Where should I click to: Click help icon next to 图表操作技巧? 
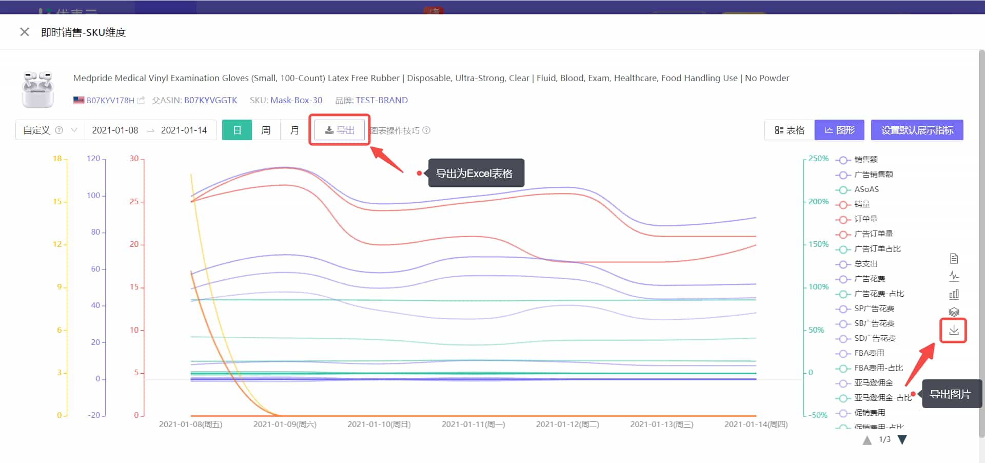tap(426, 130)
